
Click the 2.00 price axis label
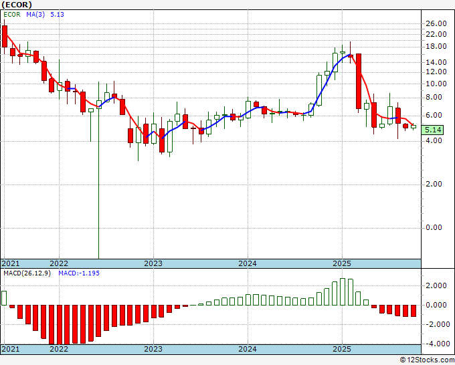tap(434, 184)
